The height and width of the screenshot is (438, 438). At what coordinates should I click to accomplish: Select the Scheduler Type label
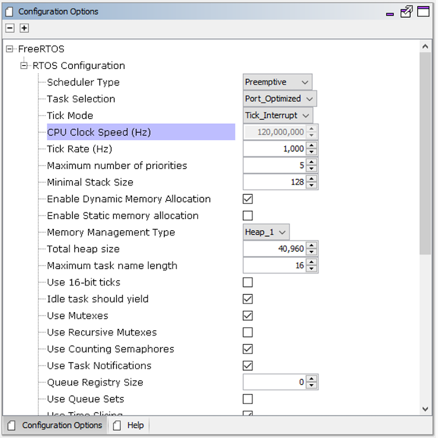click(x=83, y=83)
